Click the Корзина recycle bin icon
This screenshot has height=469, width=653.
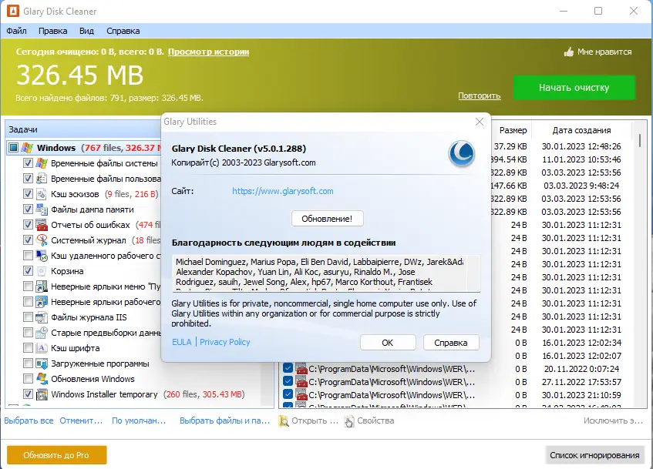click(42, 271)
